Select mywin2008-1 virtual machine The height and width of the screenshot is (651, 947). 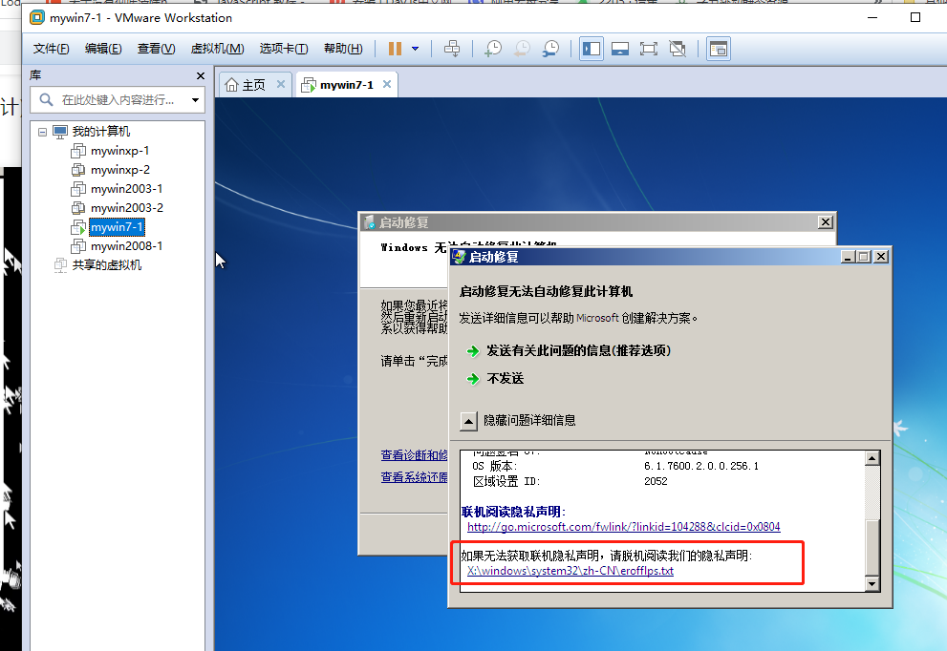126,246
